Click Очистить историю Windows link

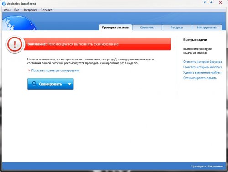(x=202, y=67)
